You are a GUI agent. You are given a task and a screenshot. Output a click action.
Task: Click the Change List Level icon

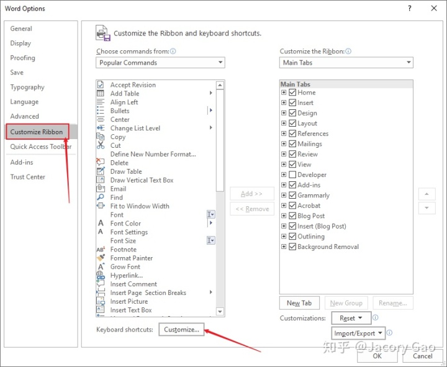(x=101, y=128)
